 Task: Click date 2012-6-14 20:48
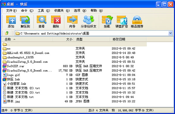point(124,53)
